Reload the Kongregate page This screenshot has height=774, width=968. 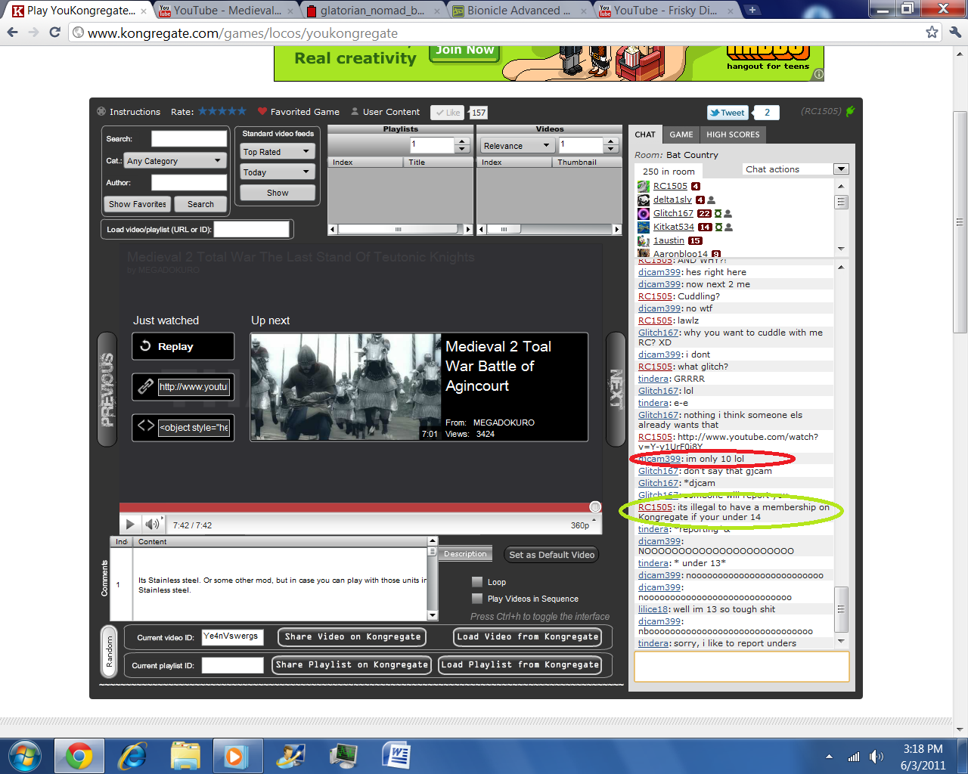[x=54, y=33]
